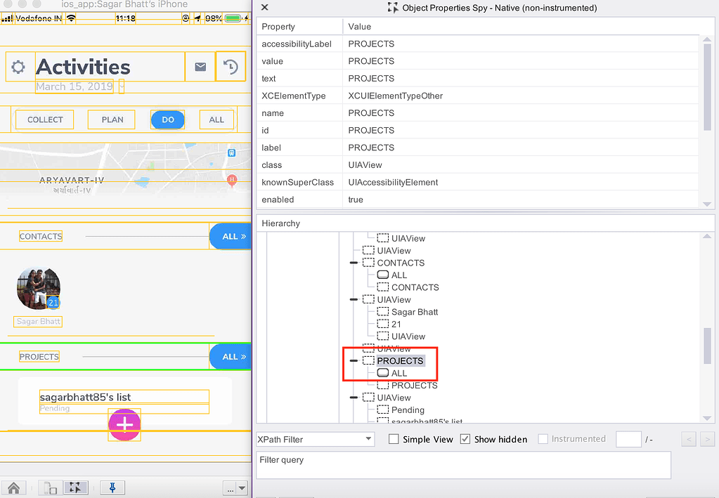Uncheck the Show hidden checkbox
Screen dimensions: 719x498
465,438
